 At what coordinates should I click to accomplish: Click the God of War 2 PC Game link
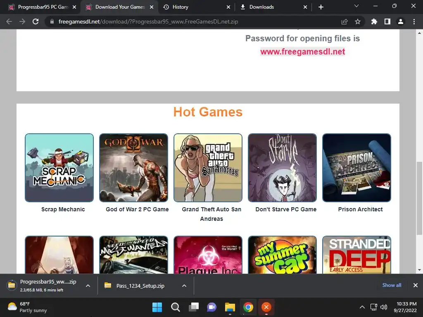(137, 209)
